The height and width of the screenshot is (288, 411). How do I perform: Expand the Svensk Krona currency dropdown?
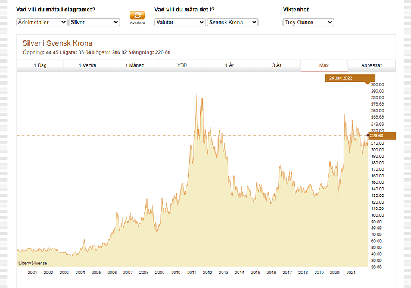tap(232, 22)
